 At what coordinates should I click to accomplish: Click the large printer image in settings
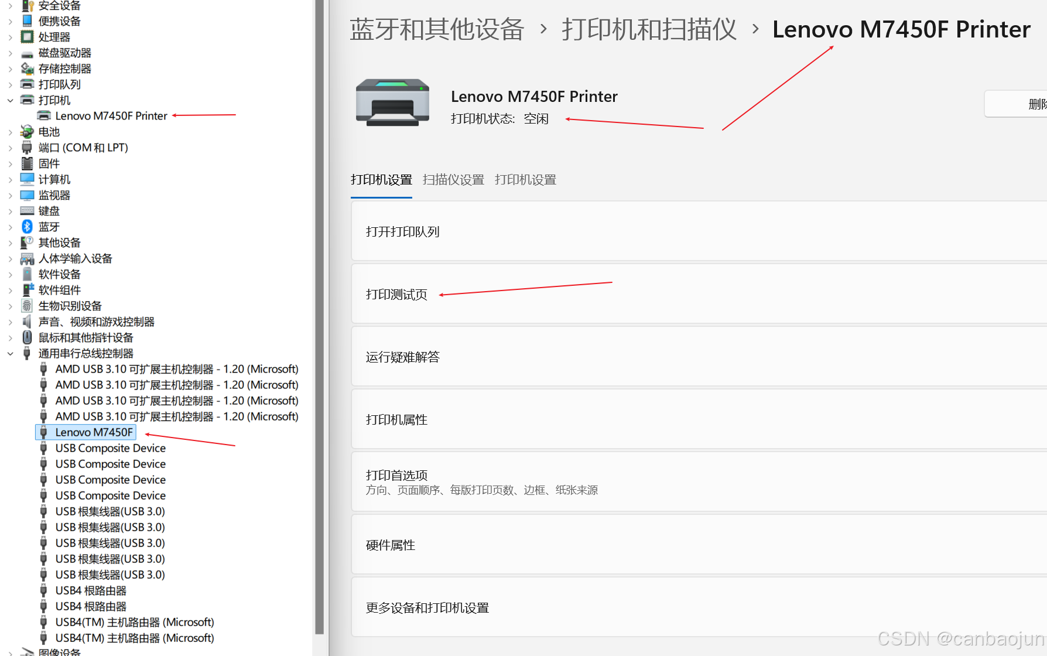click(x=392, y=102)
